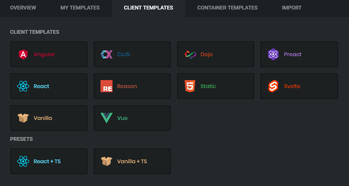Viewport: 349px width, 186px height.
Task: Go to the Container Templates tab
Action: click(x=227, y=8)
